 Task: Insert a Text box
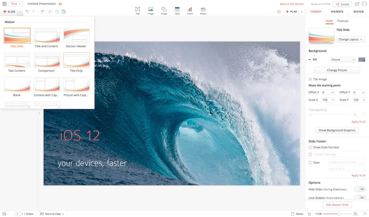coord(137,11)
